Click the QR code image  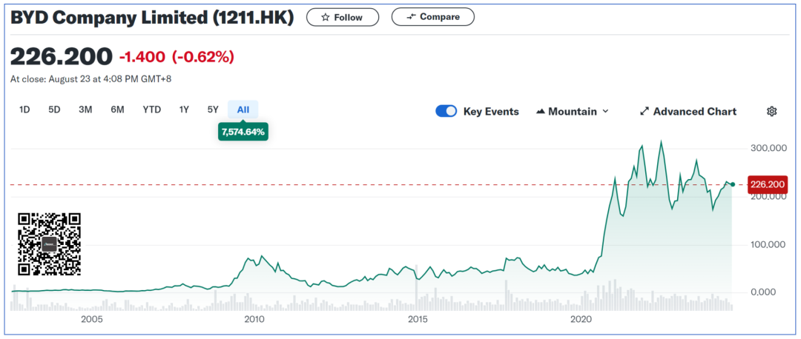tap(49, 244)
